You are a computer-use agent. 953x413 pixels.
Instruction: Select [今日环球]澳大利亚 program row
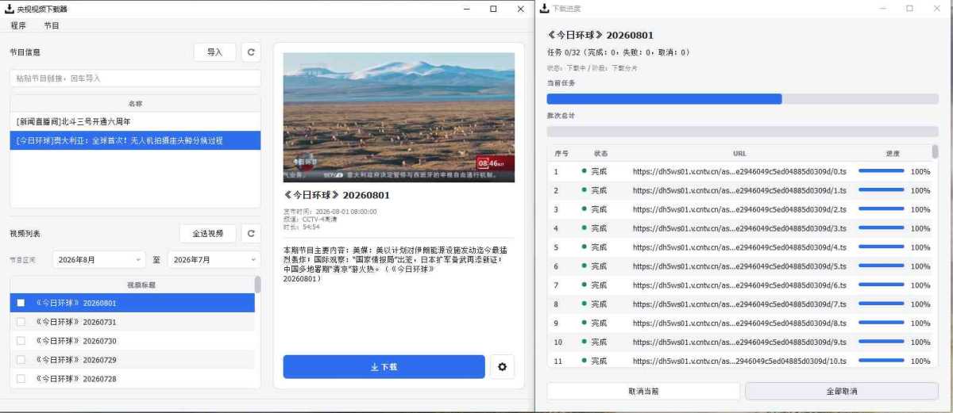tap(135, 140)
